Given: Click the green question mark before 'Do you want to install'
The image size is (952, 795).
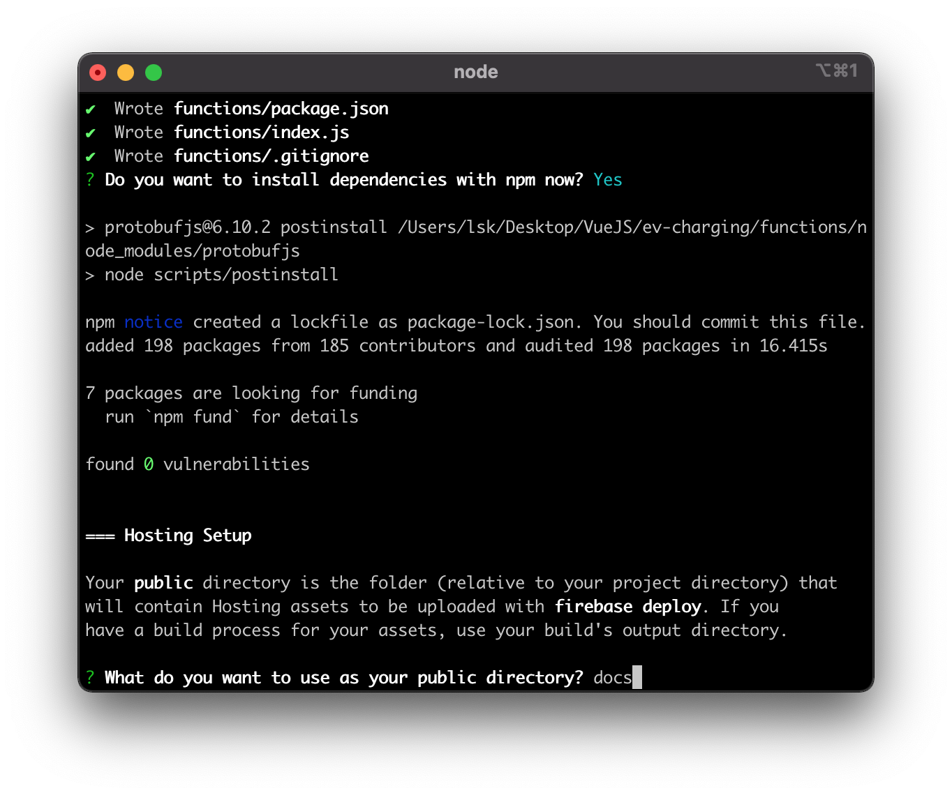Looking at the screenshot, I should (90, 180).
